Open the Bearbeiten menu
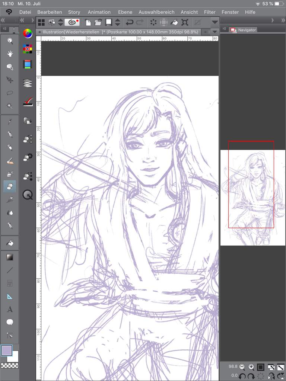286x381 pixels. coord(50,12)
